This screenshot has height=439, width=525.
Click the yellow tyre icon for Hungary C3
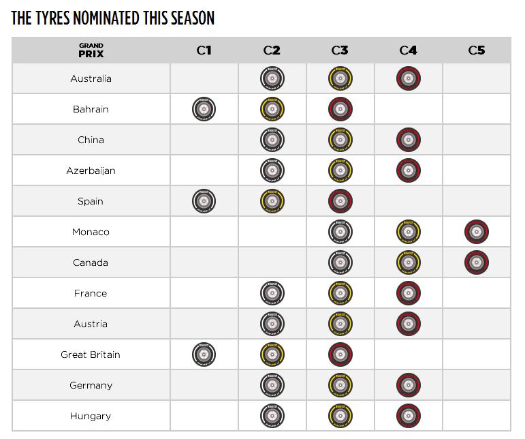[x=340, y=417]
